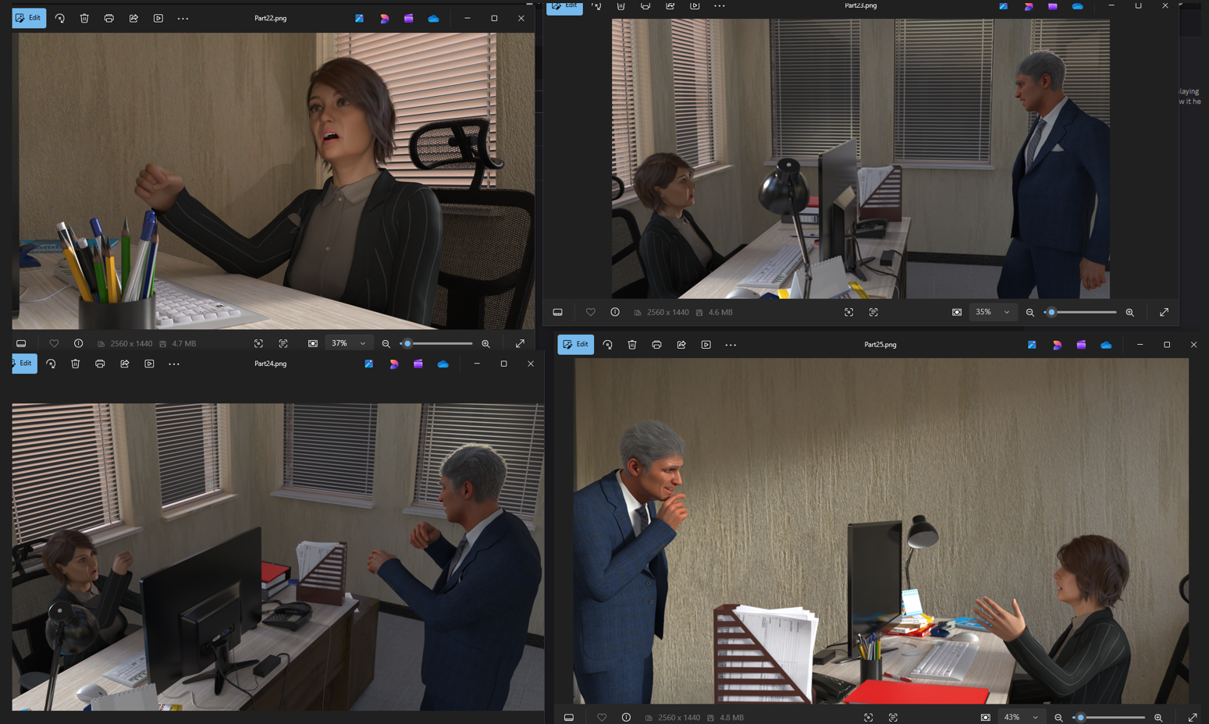Screen dimensions: 1209x724
Task: Open the See more menu in Part22.png
Action: (183, 18)
